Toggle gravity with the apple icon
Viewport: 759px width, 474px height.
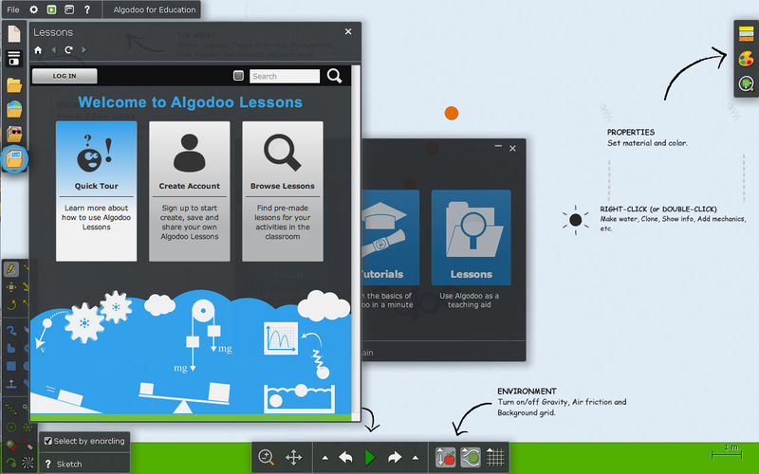(445, 457)
